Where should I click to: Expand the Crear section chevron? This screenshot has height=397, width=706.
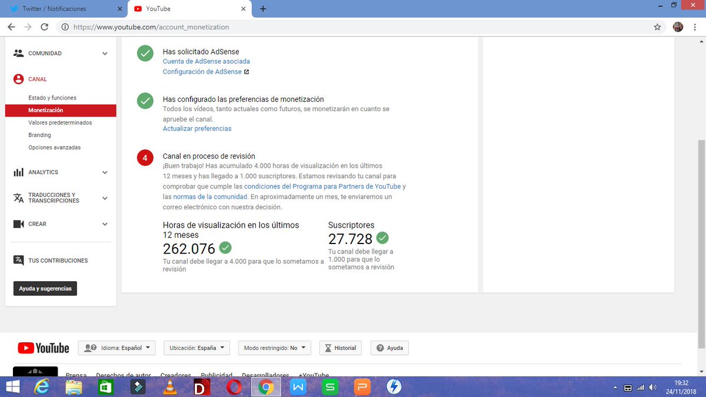tap(105, 224)
